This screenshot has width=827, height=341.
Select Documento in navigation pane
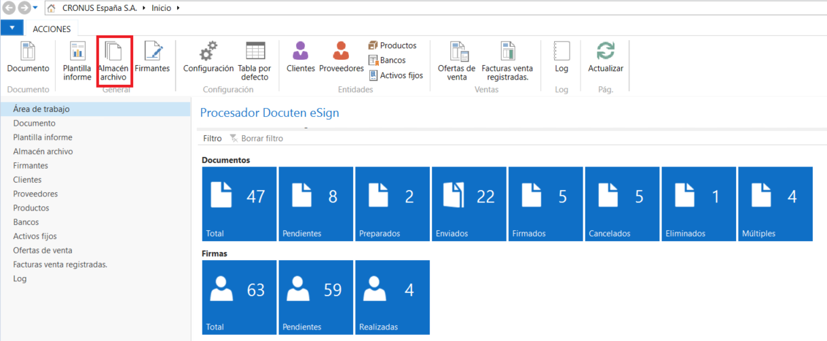click(95, 124)
